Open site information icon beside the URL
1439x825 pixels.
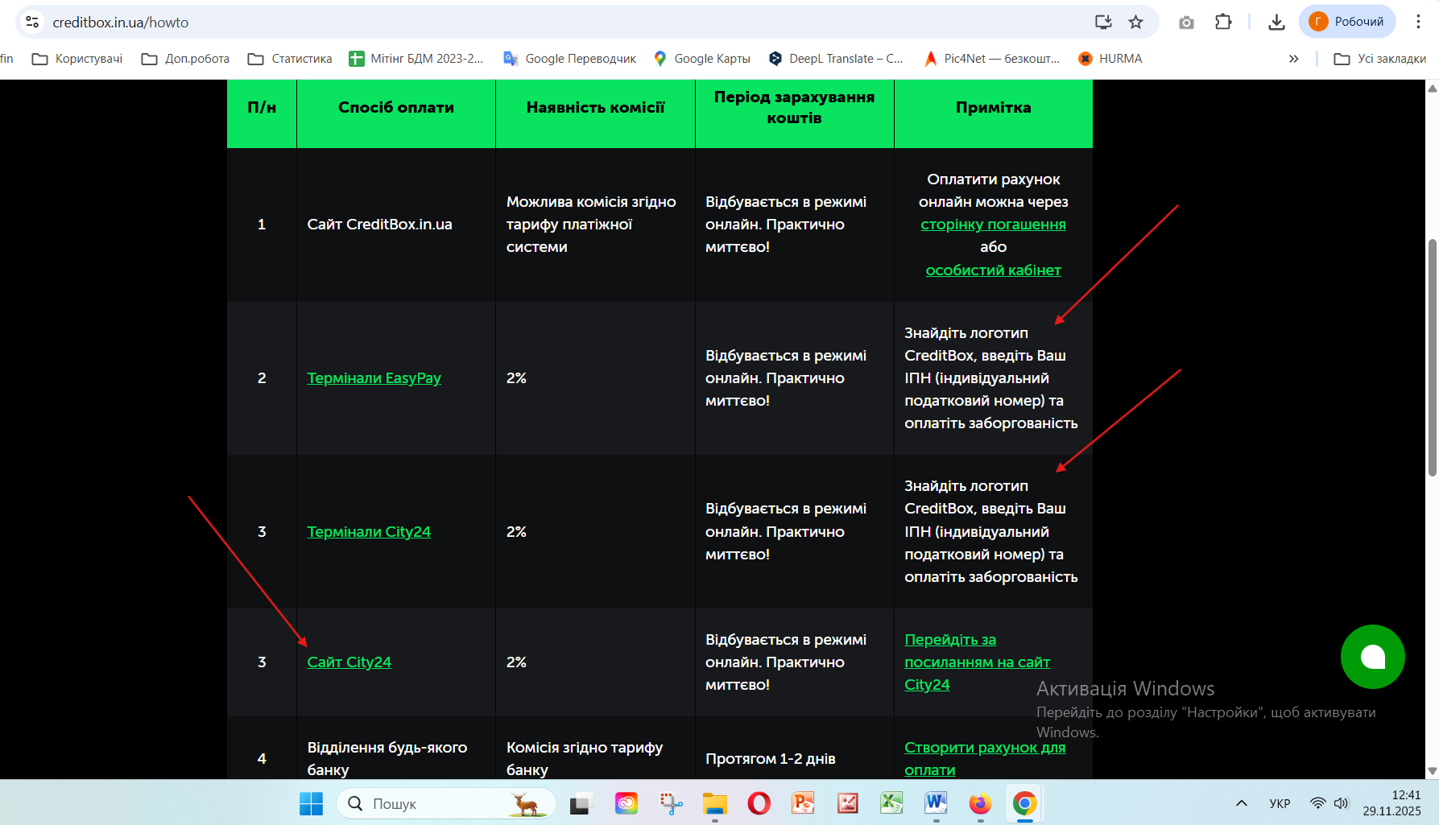point(32,22)
